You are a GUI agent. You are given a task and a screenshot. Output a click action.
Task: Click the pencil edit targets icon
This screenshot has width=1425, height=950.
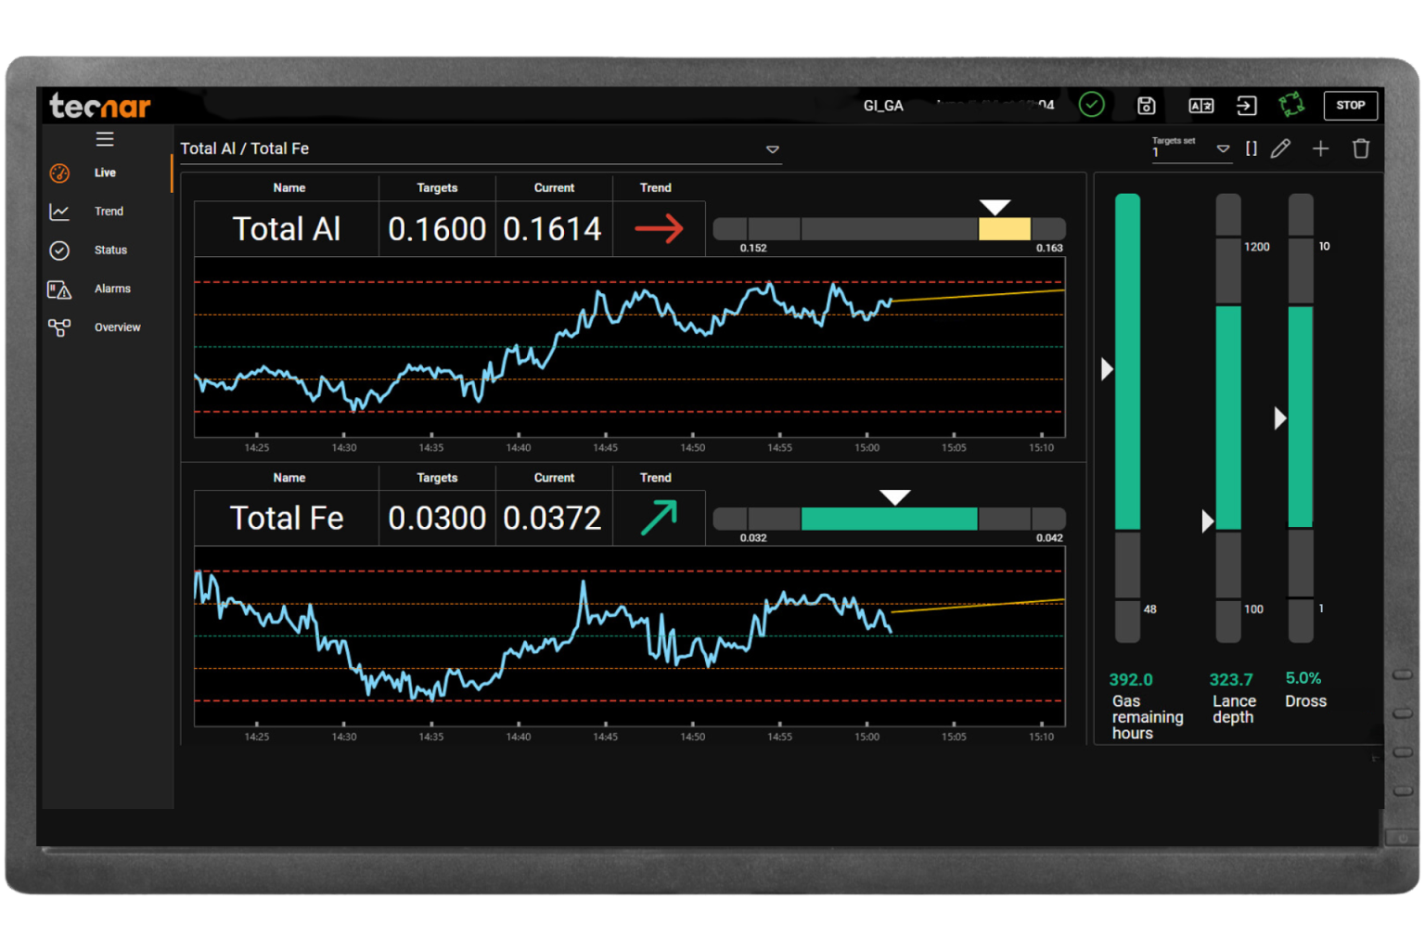point(1280,148)
